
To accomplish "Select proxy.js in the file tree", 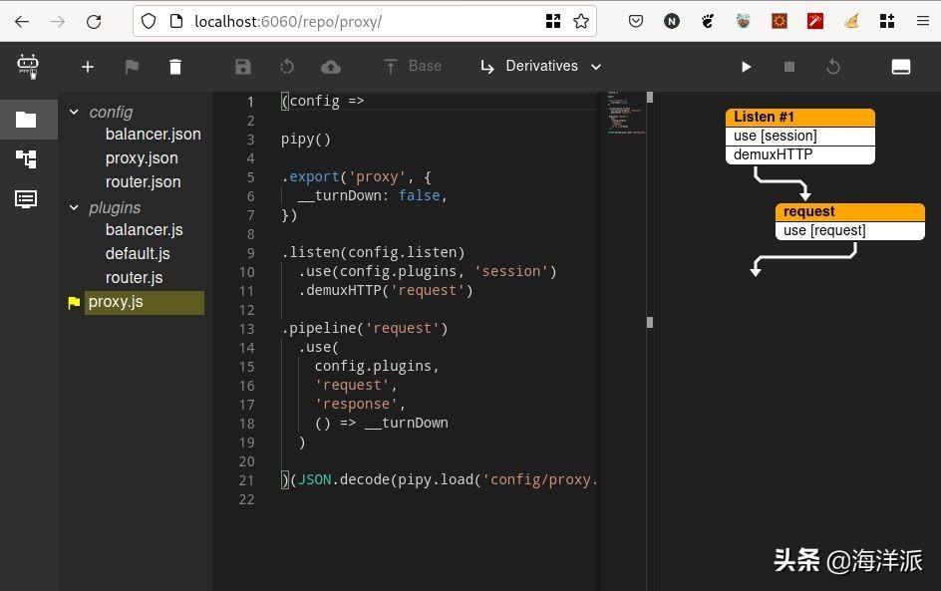I will (144, 302).
